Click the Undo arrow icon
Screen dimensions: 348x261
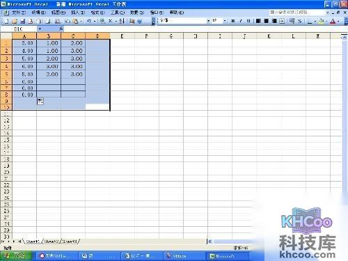click(89, 21)
